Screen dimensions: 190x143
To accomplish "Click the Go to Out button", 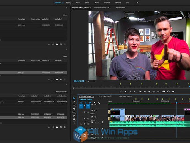I will click(x=158, y=91).
